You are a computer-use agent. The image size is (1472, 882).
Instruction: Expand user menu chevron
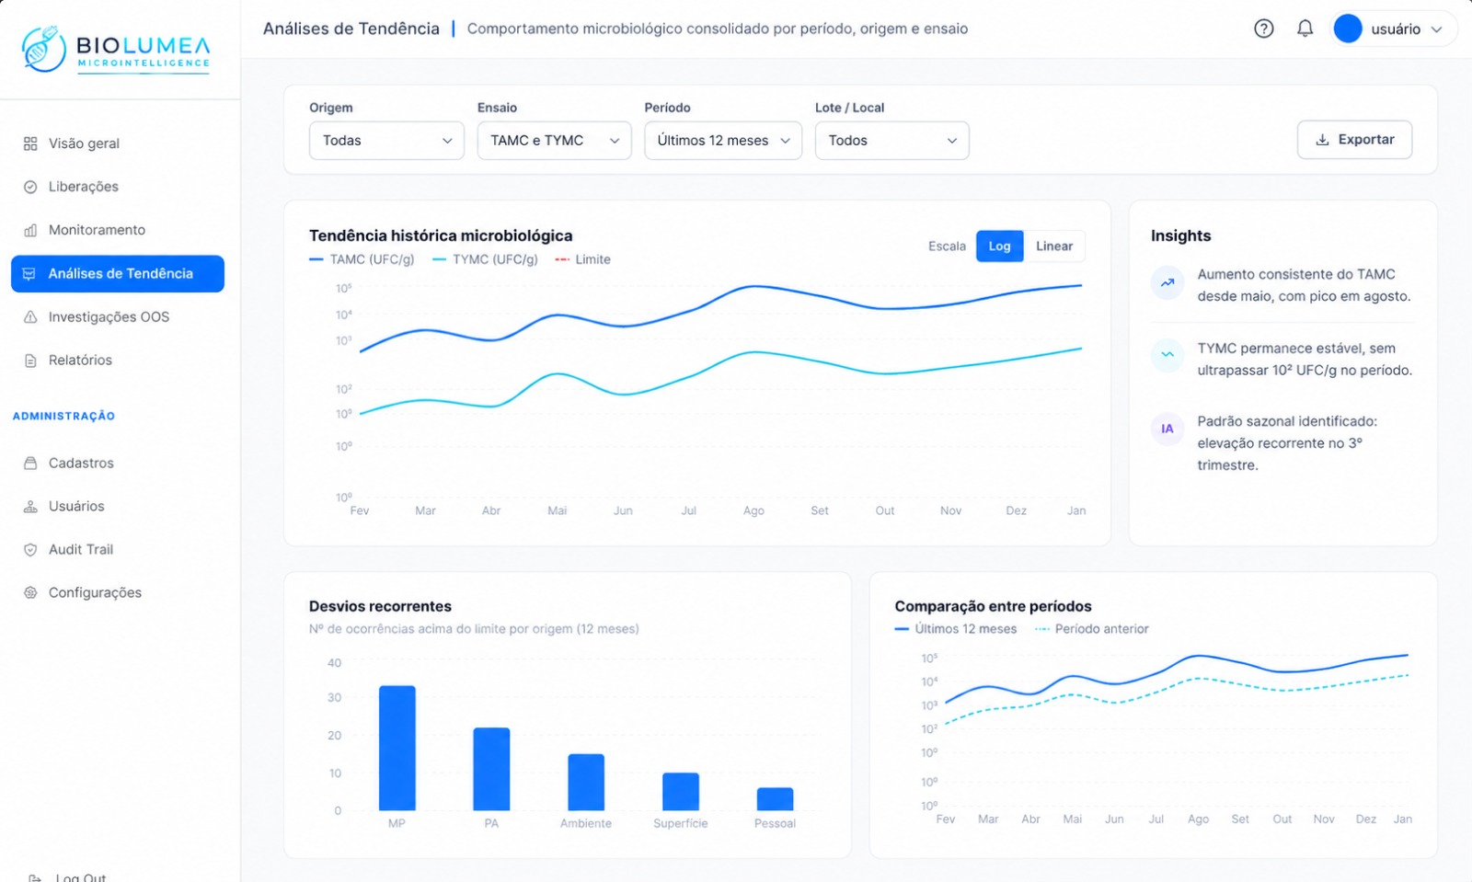1436,29
